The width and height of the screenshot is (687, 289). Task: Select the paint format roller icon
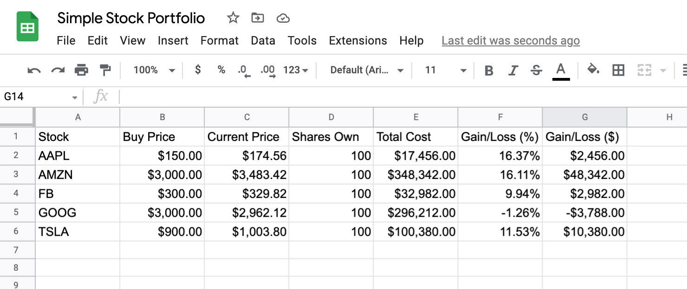(x=105, y=70)
